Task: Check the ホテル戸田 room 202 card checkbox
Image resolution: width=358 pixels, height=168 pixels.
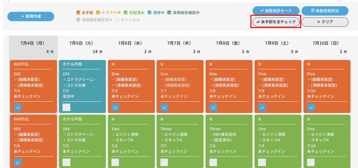Action: tap(67, 108)
